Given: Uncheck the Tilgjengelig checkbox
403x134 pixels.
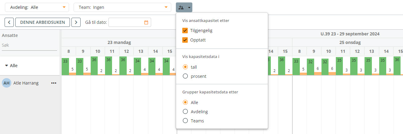Looking at the screenshot, I should tap(185, 31).
